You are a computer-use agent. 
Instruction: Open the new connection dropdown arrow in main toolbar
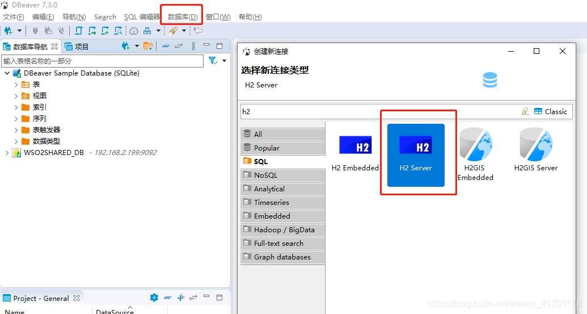tap(19, 31)
